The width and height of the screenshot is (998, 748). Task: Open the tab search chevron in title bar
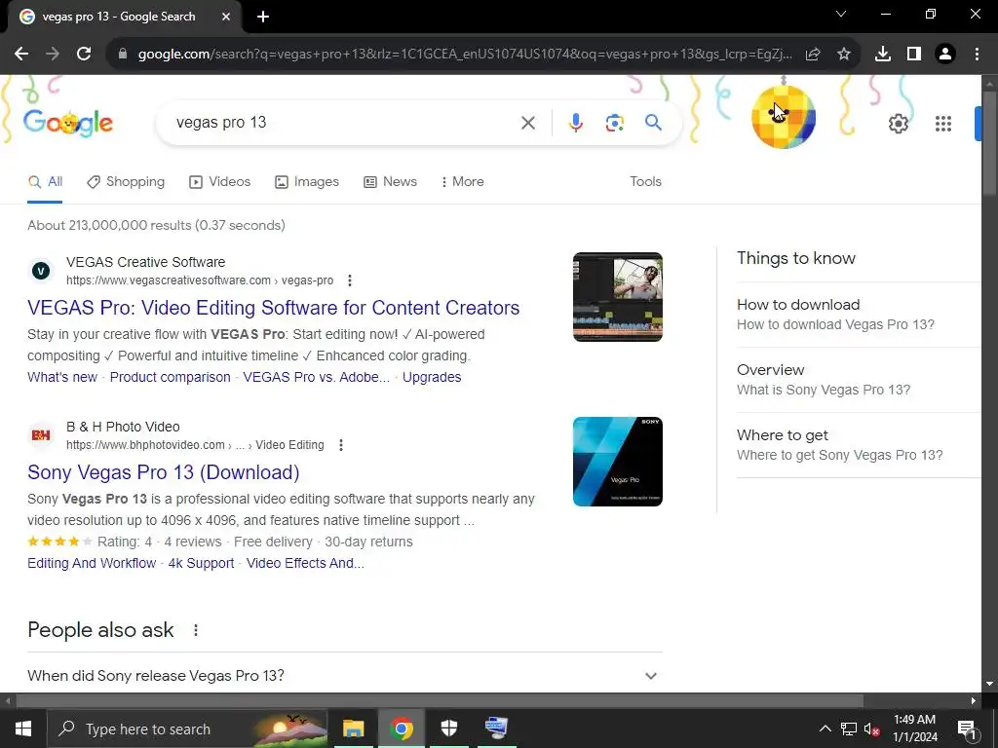pos(841,14)
